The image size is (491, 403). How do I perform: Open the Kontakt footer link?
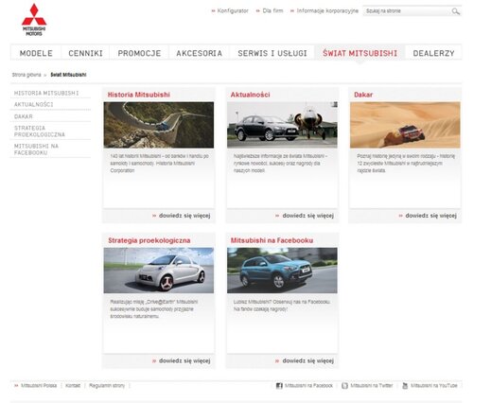(73, 385)
